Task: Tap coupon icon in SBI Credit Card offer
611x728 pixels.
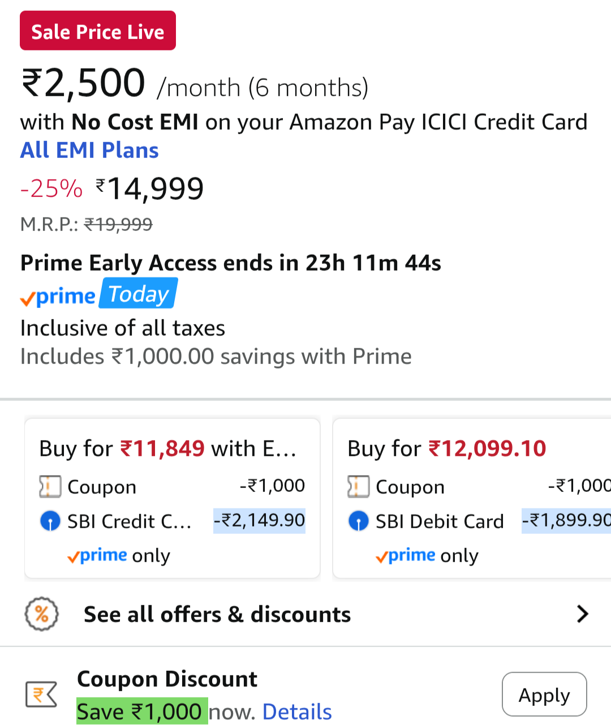Action: (x=50, y=486)
